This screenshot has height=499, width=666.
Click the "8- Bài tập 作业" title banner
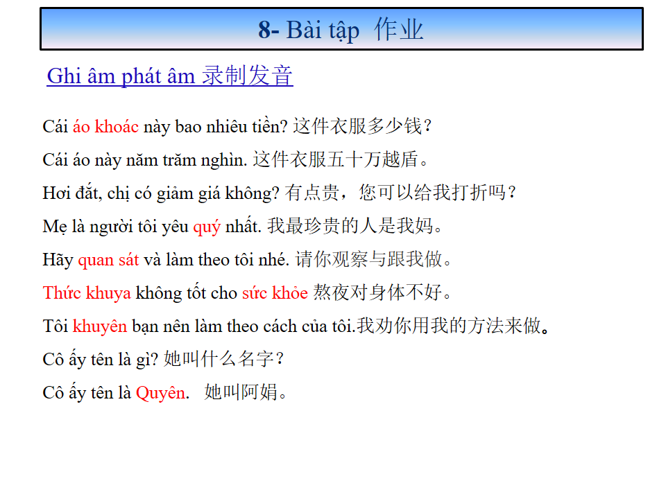(x=341, y=30)
